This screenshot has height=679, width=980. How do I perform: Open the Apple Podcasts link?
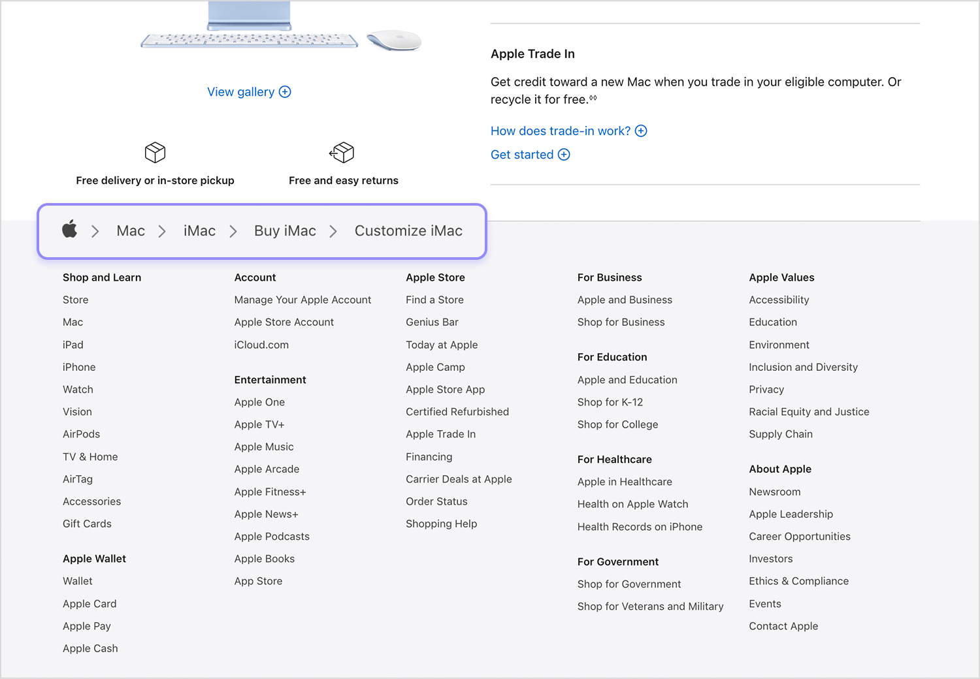pyautogui.click(x=272, y=537)
